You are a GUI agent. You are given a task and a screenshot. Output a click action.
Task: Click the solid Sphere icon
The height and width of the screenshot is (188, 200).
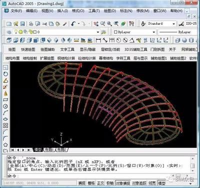pyautogui.click(x=184, y=40)
